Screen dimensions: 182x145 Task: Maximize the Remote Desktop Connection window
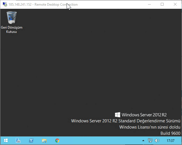coord(162,5)
